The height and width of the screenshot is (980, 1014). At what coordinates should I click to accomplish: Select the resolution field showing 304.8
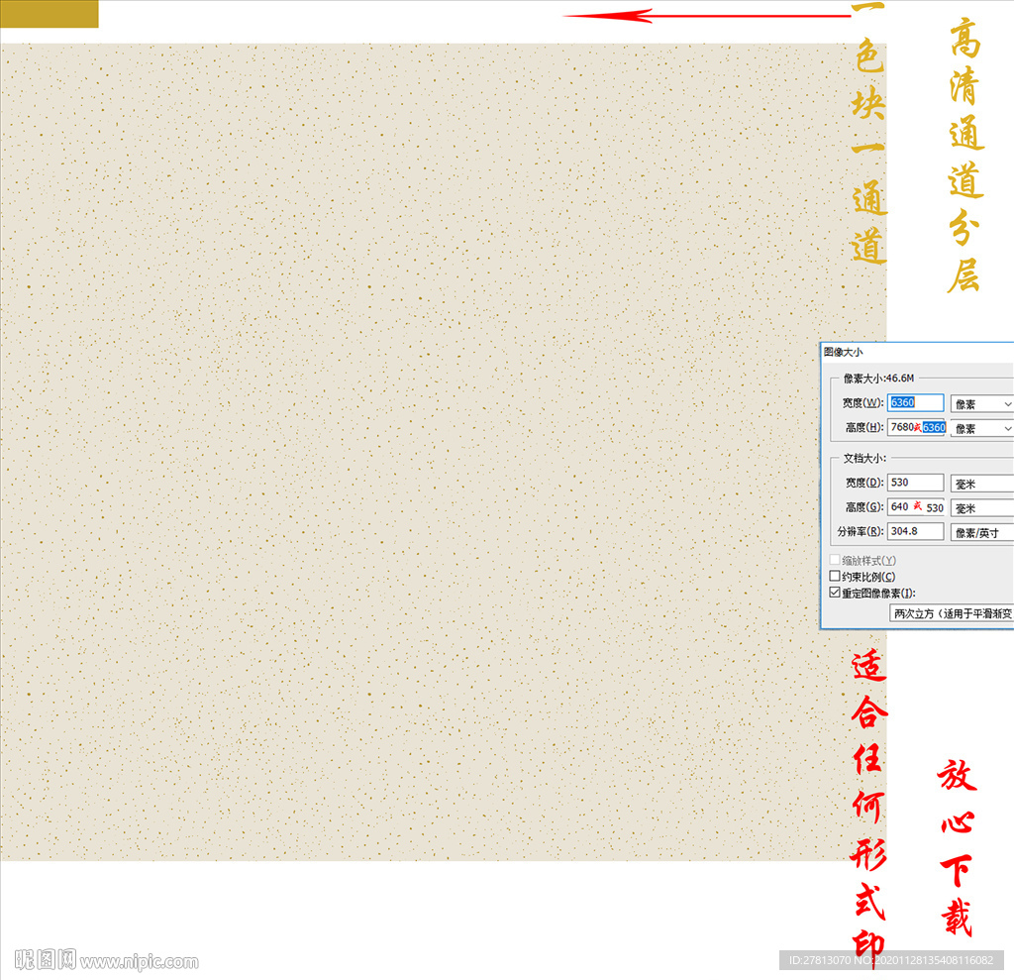pyautogui.click(x=915, y=531)
